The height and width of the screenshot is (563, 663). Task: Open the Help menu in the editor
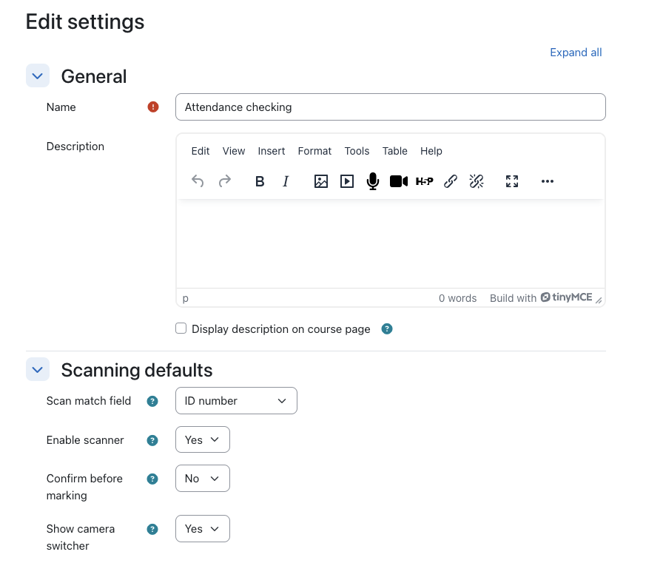click(x=431, y=151)
